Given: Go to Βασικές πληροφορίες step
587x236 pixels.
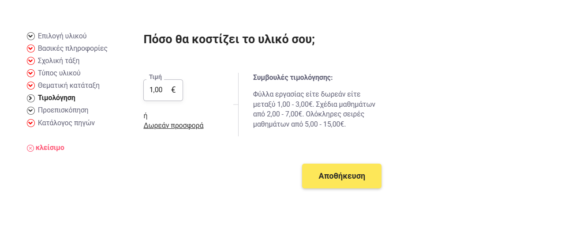Looking at the screenshot, I should click(x=72, y=49).
